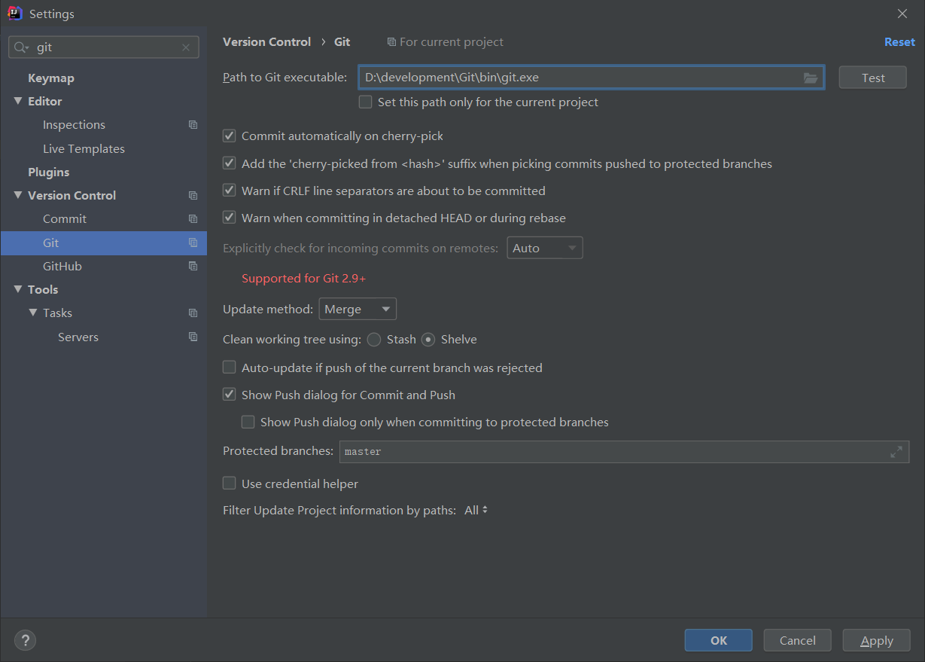This screenshot has height=662, width=925.
Task: Clear the search field with the X icon
Action: 185,47
